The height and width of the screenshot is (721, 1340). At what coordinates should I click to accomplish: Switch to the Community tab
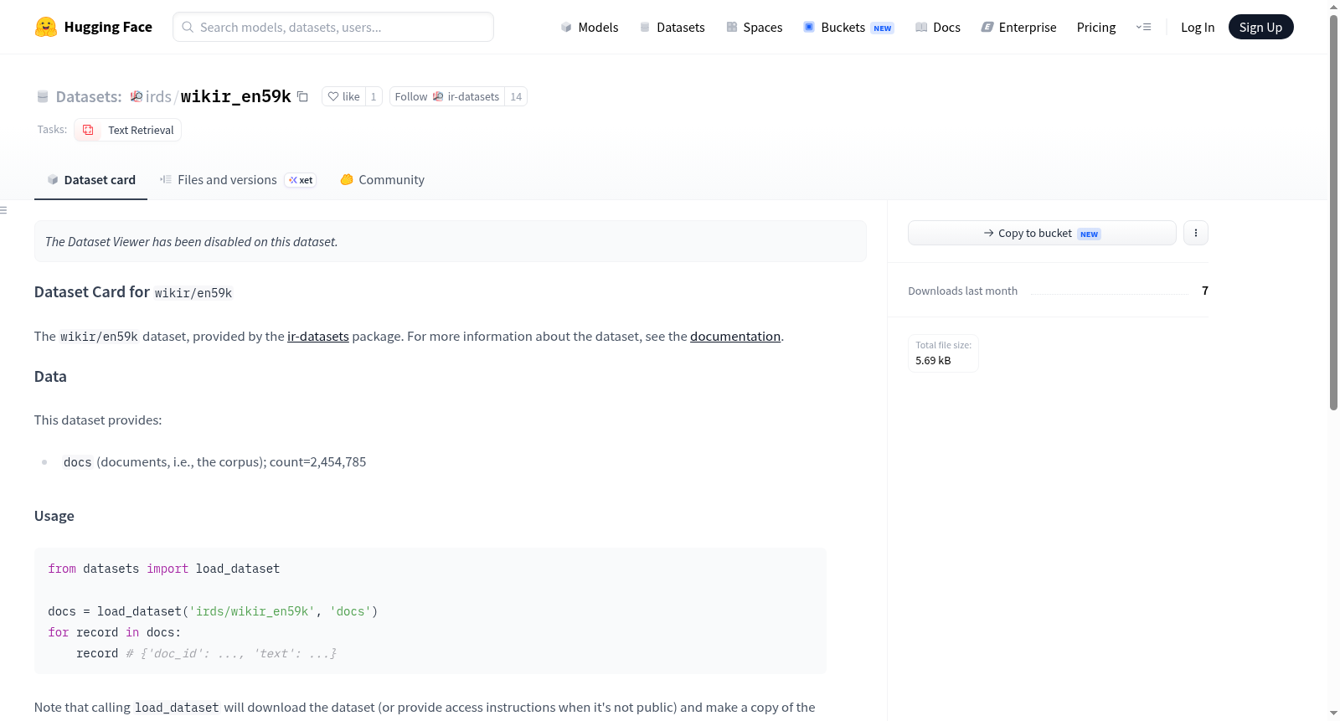click(382, 179)
